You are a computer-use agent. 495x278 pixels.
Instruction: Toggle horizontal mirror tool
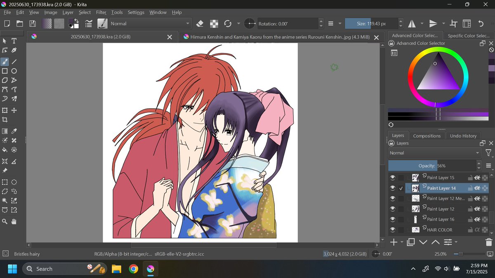coord(412,23)
